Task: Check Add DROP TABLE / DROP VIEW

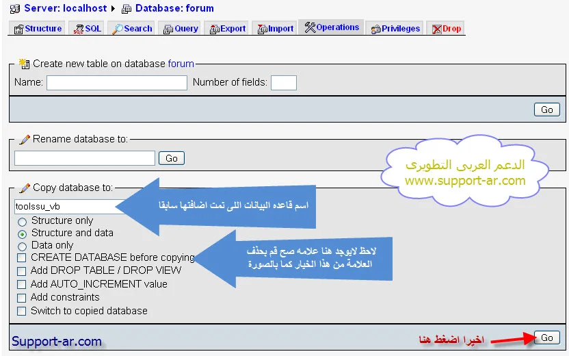Action: (22, 271)
